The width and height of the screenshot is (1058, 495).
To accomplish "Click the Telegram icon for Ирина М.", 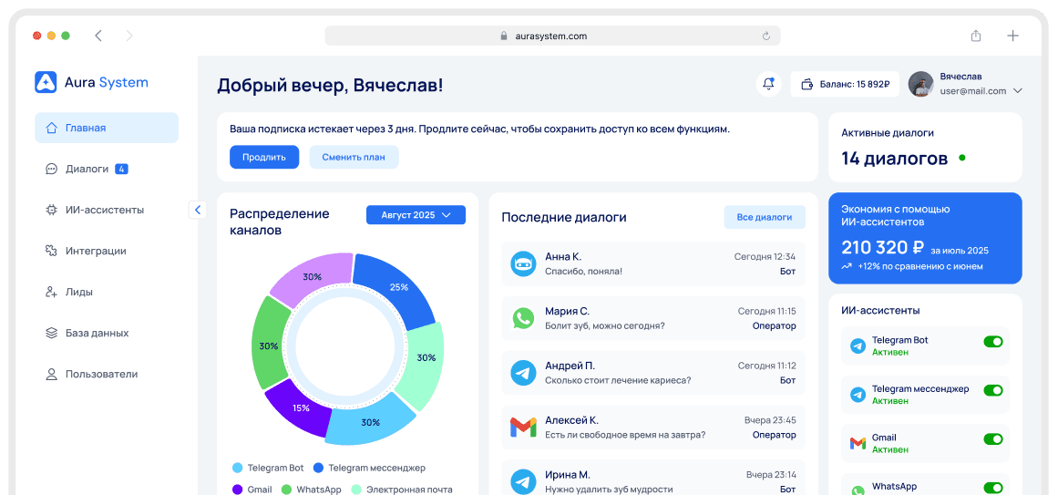I will pos(523,481).
